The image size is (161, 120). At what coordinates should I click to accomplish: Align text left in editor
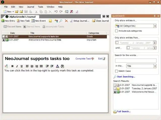point(27,66)
